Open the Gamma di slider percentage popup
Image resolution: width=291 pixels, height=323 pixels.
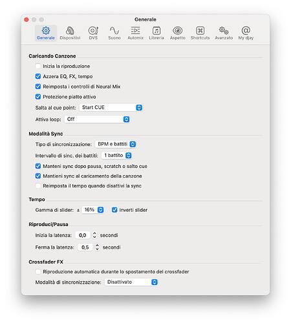click(x=92, y=210)
